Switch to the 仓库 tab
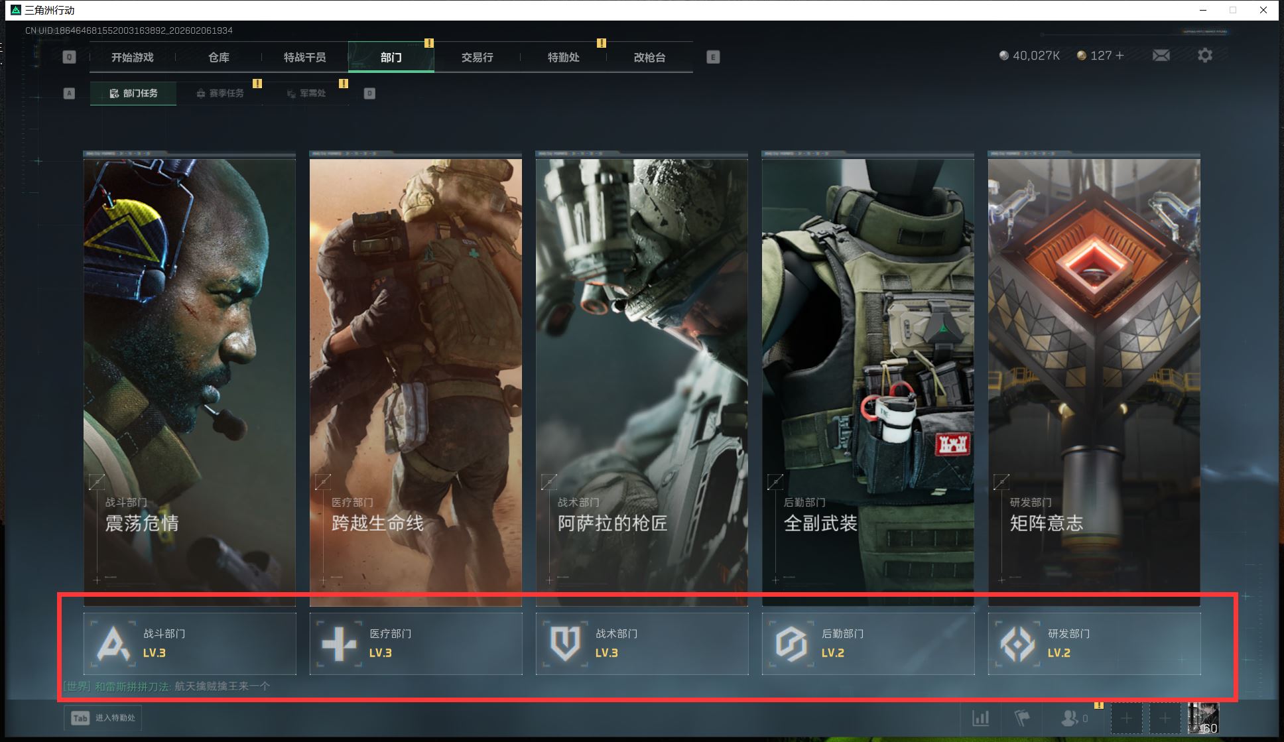The height and width of the screenshot is (742, 1284). pyautogui.click(x=219, y=58)
